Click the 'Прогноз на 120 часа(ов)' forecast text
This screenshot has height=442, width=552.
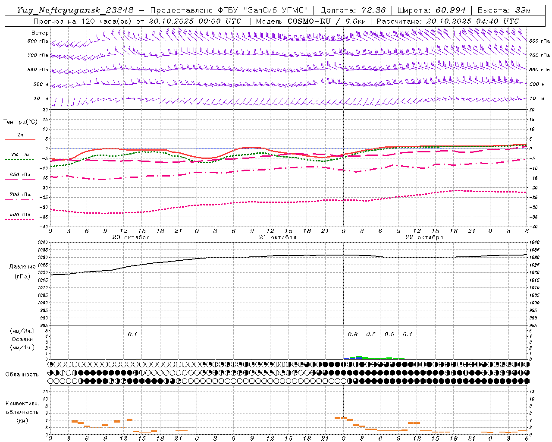click(x=83, y=21)
